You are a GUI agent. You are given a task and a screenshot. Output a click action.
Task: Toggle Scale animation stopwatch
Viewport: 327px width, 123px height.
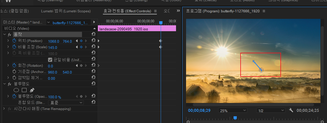point(14,47)
